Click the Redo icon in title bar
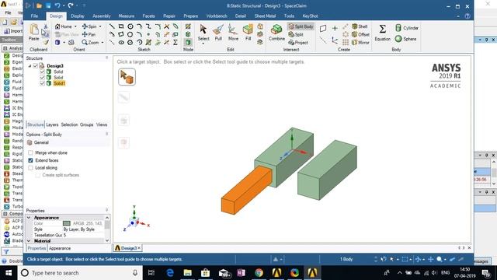 click(70, 5)
